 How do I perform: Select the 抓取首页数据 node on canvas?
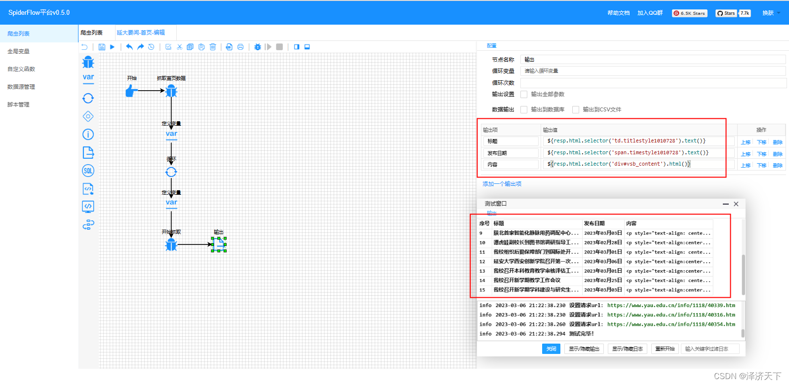pos(171,91)
